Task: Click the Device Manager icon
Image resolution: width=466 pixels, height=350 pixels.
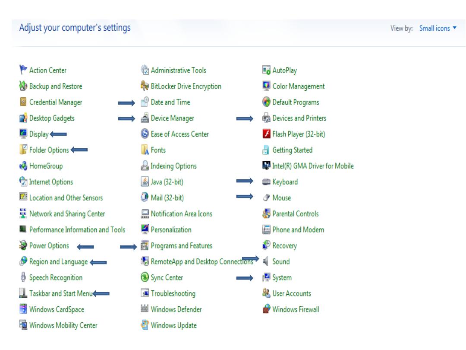Action: 145,118
